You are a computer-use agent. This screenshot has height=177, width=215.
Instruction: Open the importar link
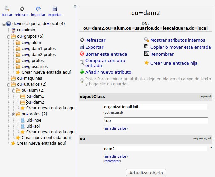pyautogui.click(x=38, y=15)
